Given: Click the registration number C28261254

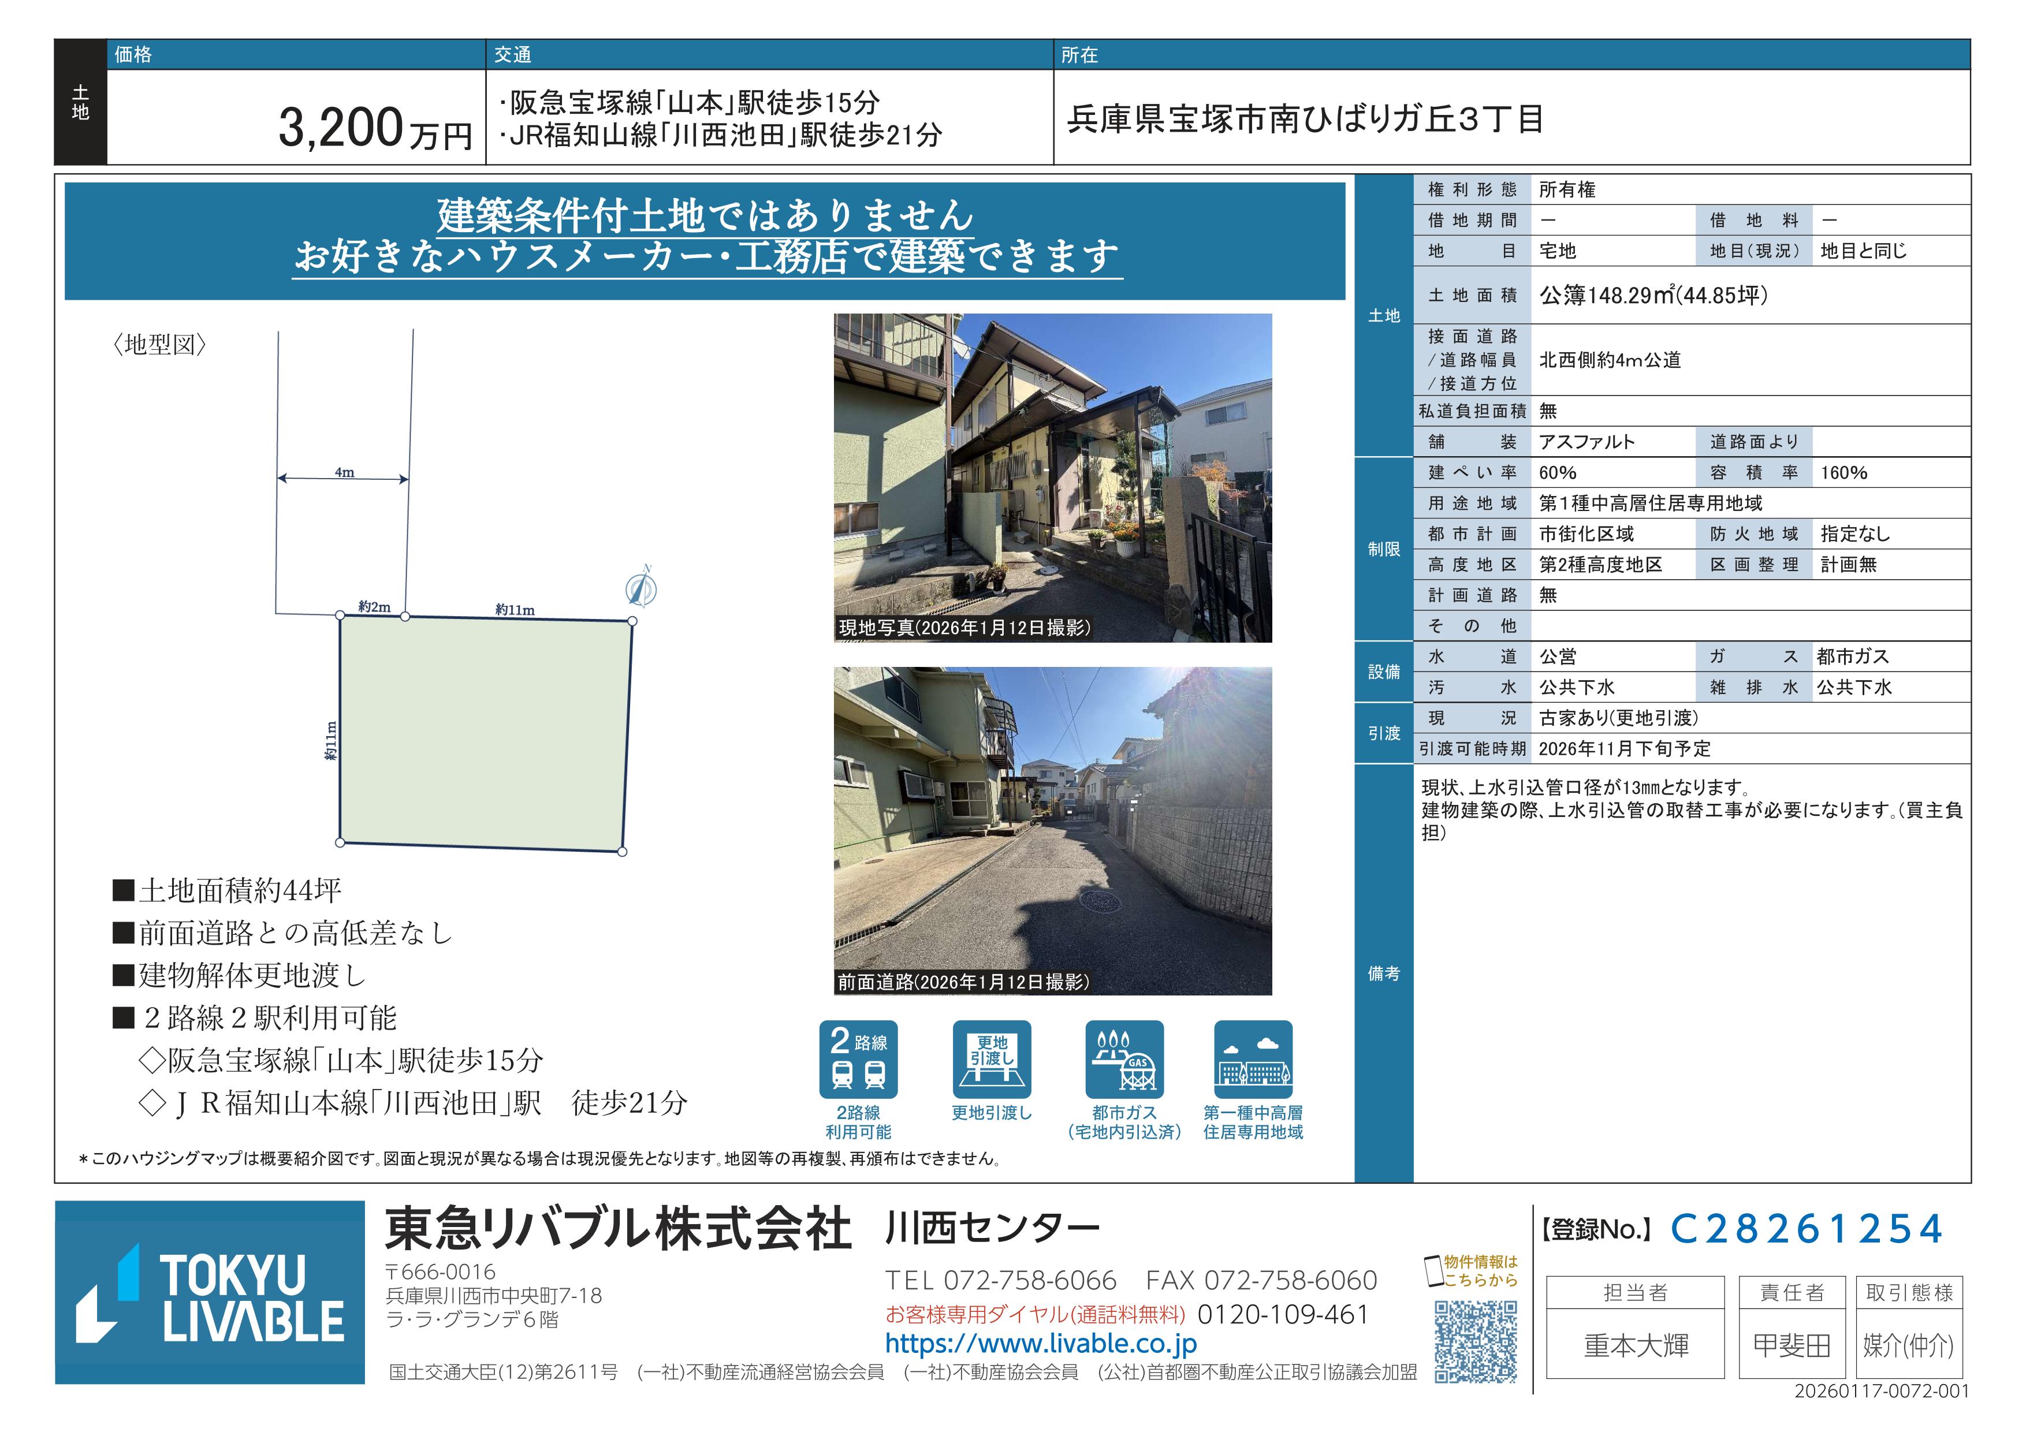Looking at the screenshot, I should point(1805,1229).
